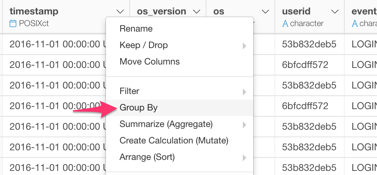Viewport: 377px width, 175px height.
Task: Open the timestamp column dropdown arrow
Action: pos(120,12)
